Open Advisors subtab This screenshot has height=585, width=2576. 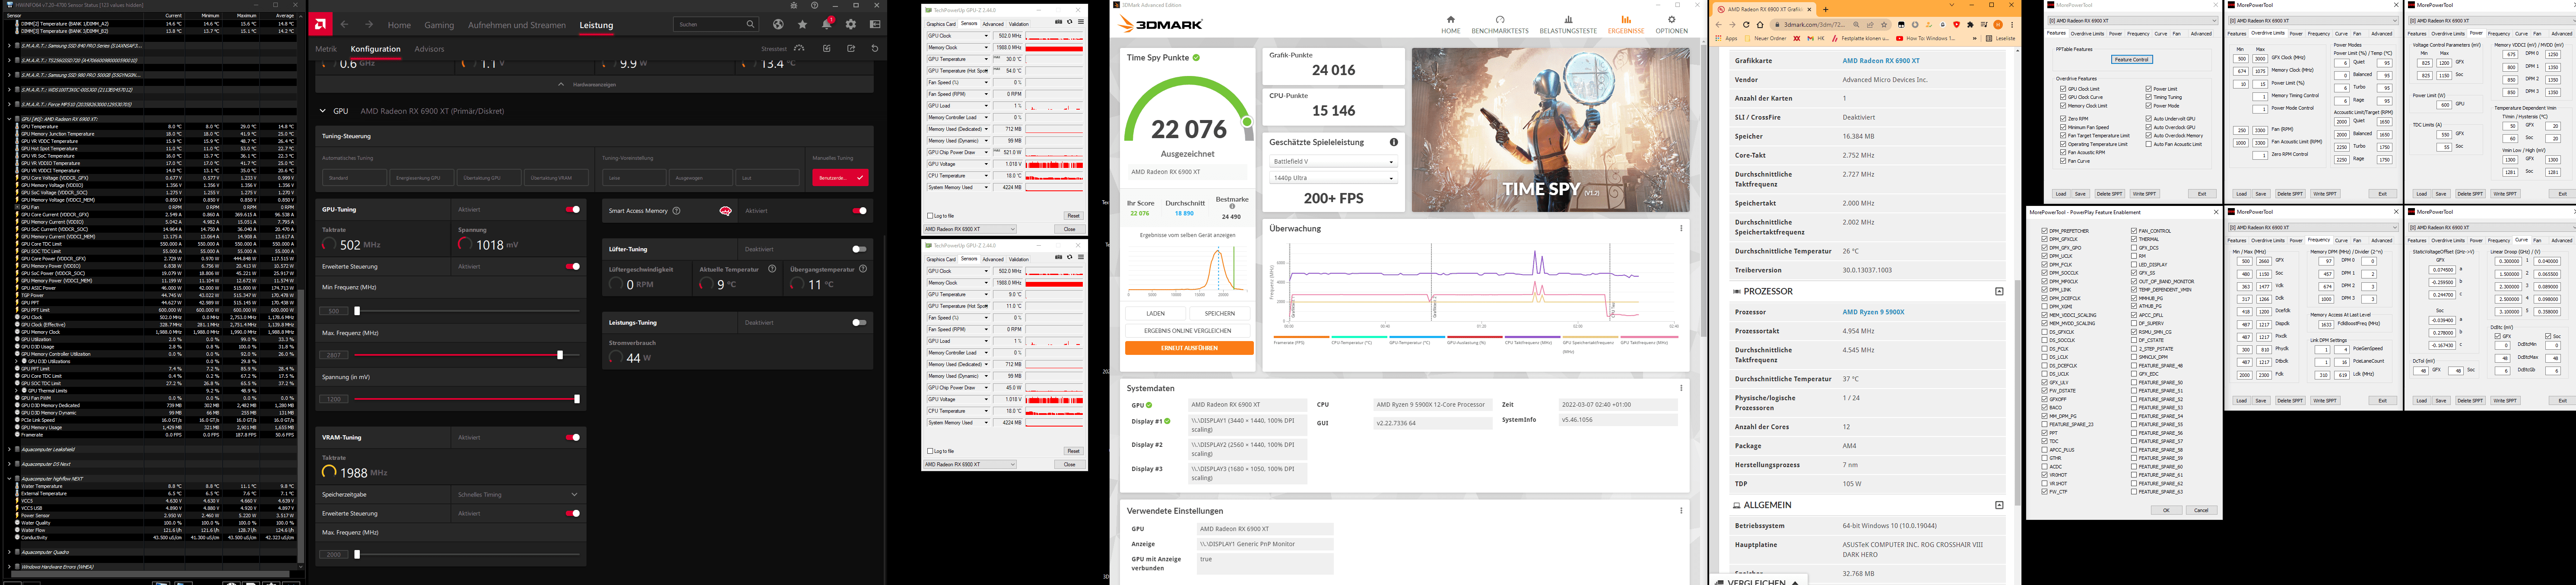pos(429,48)
